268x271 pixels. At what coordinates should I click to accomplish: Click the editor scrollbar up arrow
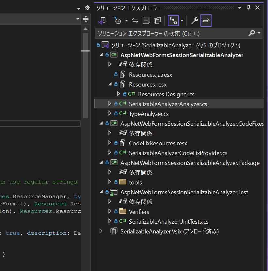tap(86, 29)
